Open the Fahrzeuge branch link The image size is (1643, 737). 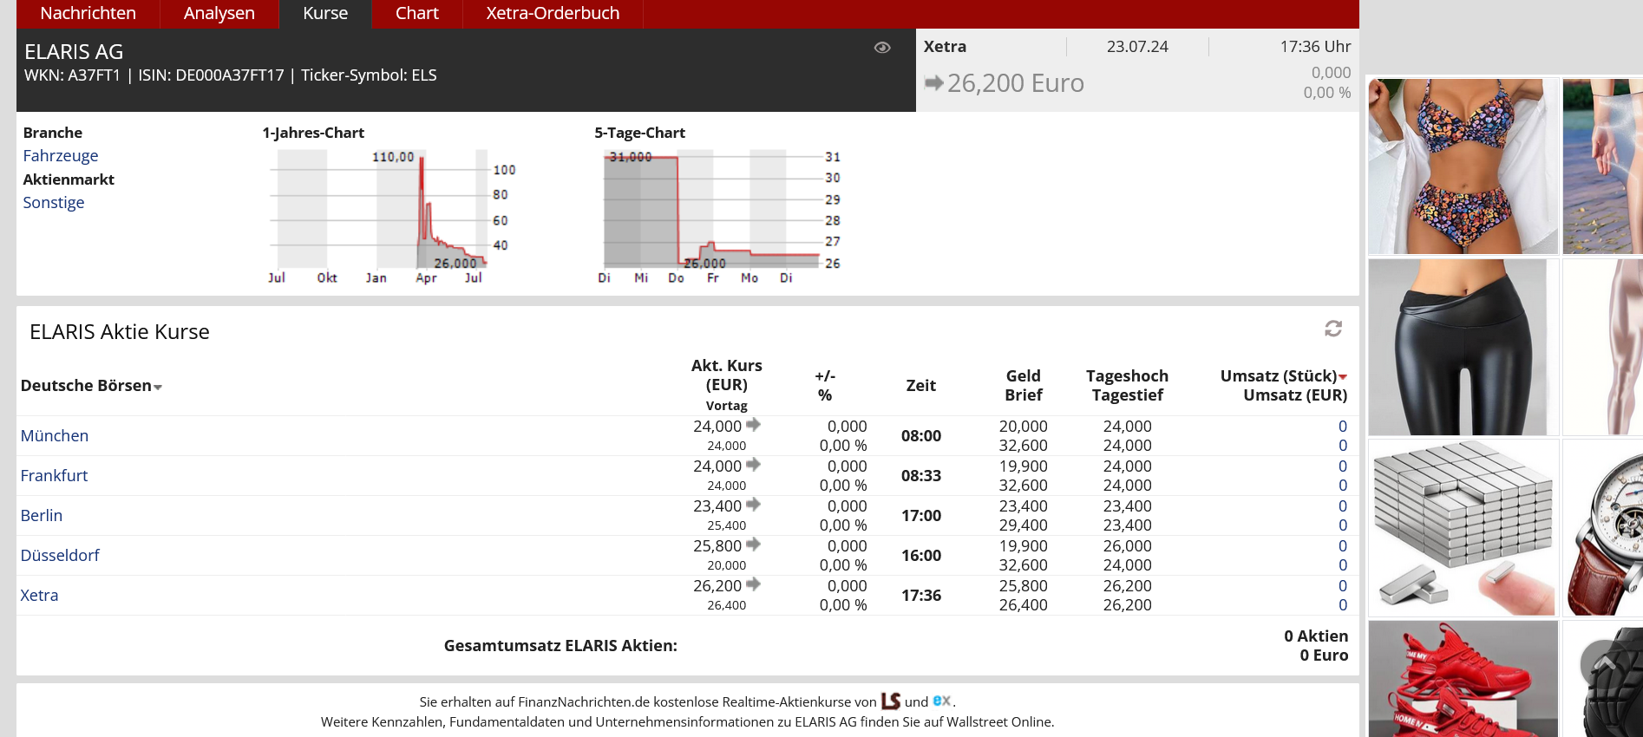(x=61, y=156)
